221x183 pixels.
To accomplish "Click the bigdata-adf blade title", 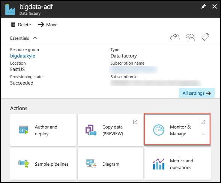I will [x=36, y=7].
